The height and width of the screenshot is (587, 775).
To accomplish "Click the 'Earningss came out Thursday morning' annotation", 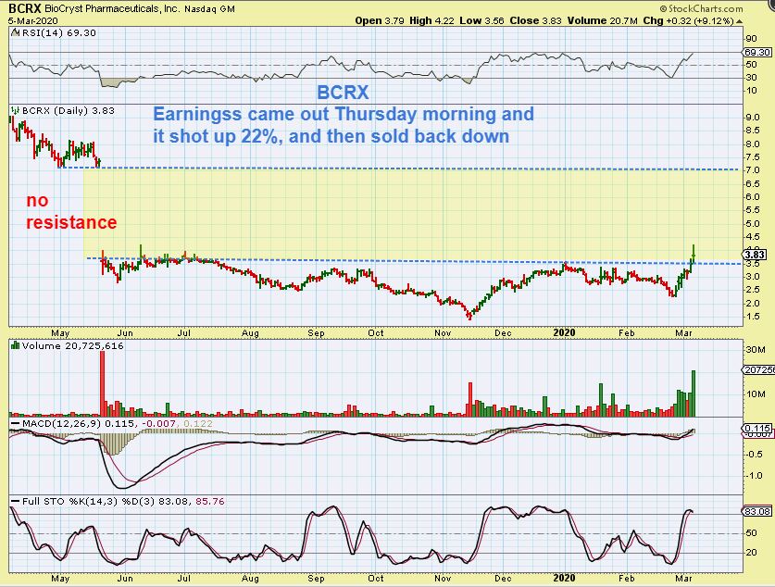I will pos(344,124).
